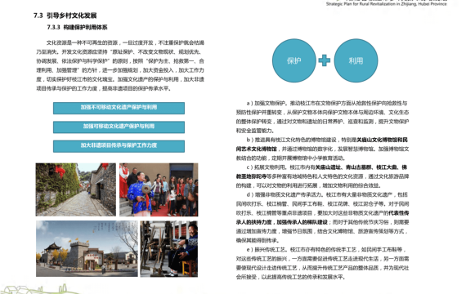Click the Strategic Plan for Rural Revitalization header

click(x=387, y=4)
